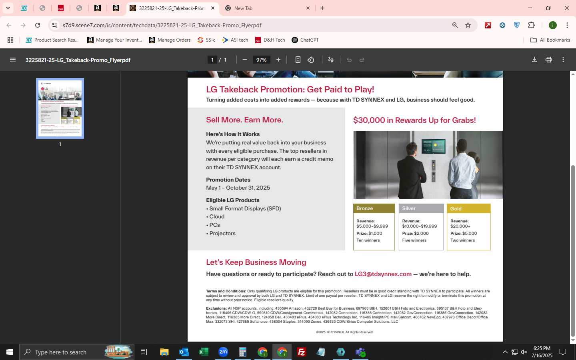This screenshot has width=576, height=360.
Task: Open Zoom from taskbar
Action: pyautogui.click(x=223, y=352)
